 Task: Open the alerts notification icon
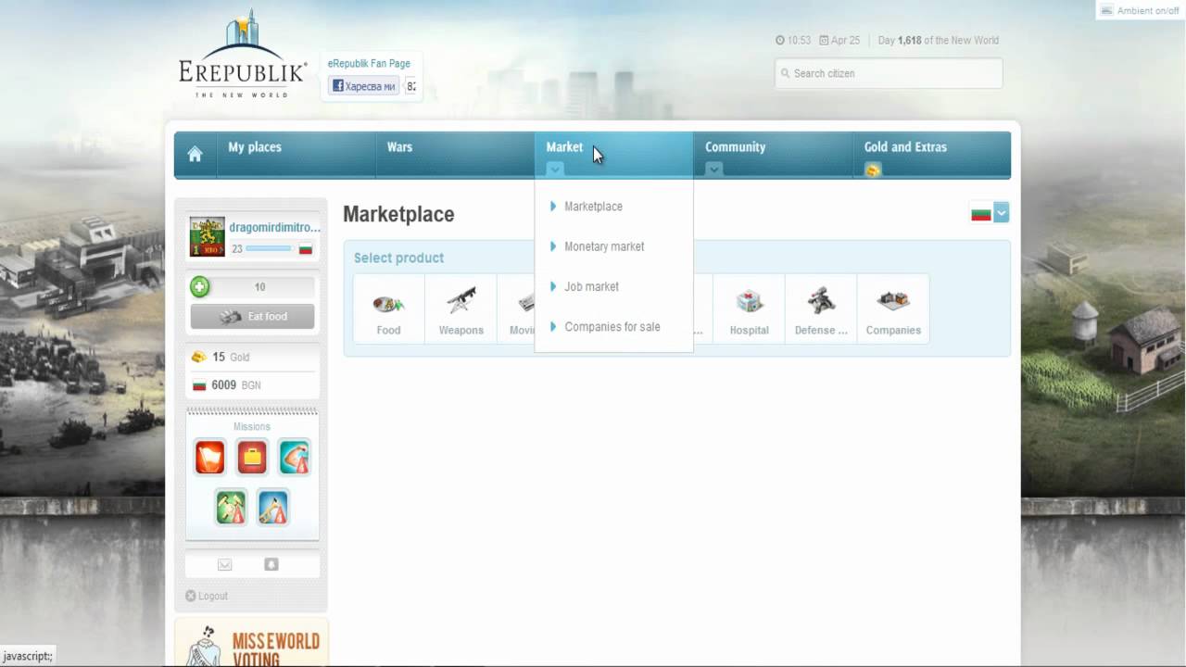pos(271,564)
